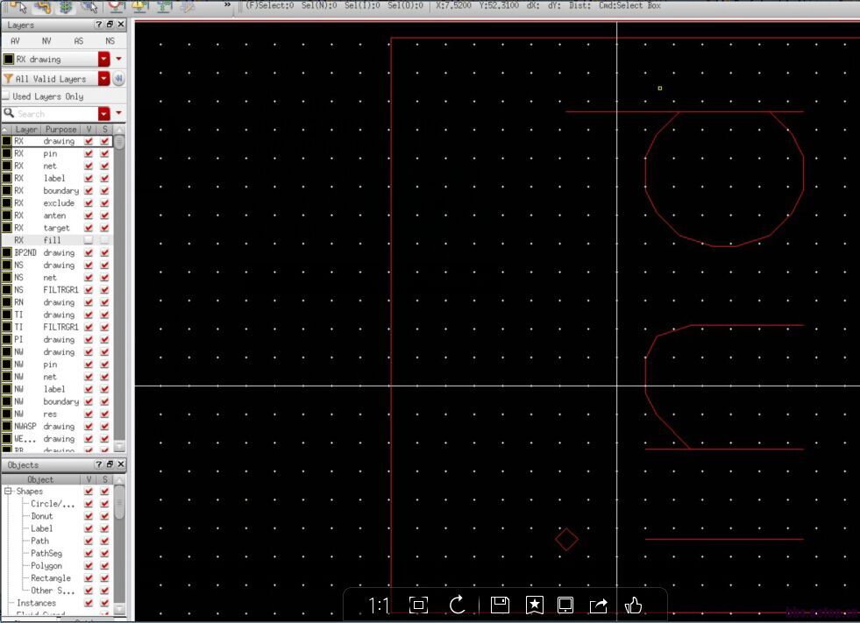Screen dimensions: 860x623
Task: Click the rotate icon in bottom bar
Action: (458, 605)
